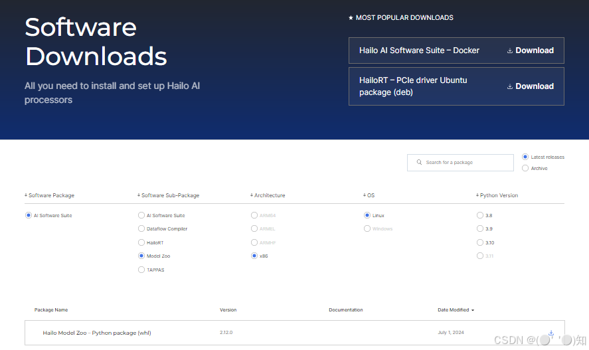Expand the OS filter header

tap(369, 195)
